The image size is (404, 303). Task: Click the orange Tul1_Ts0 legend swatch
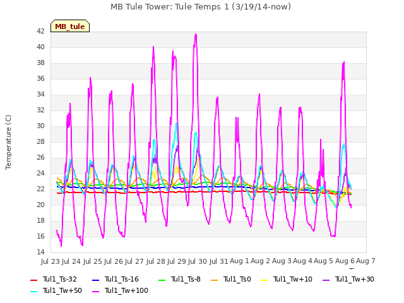point(215,280)
